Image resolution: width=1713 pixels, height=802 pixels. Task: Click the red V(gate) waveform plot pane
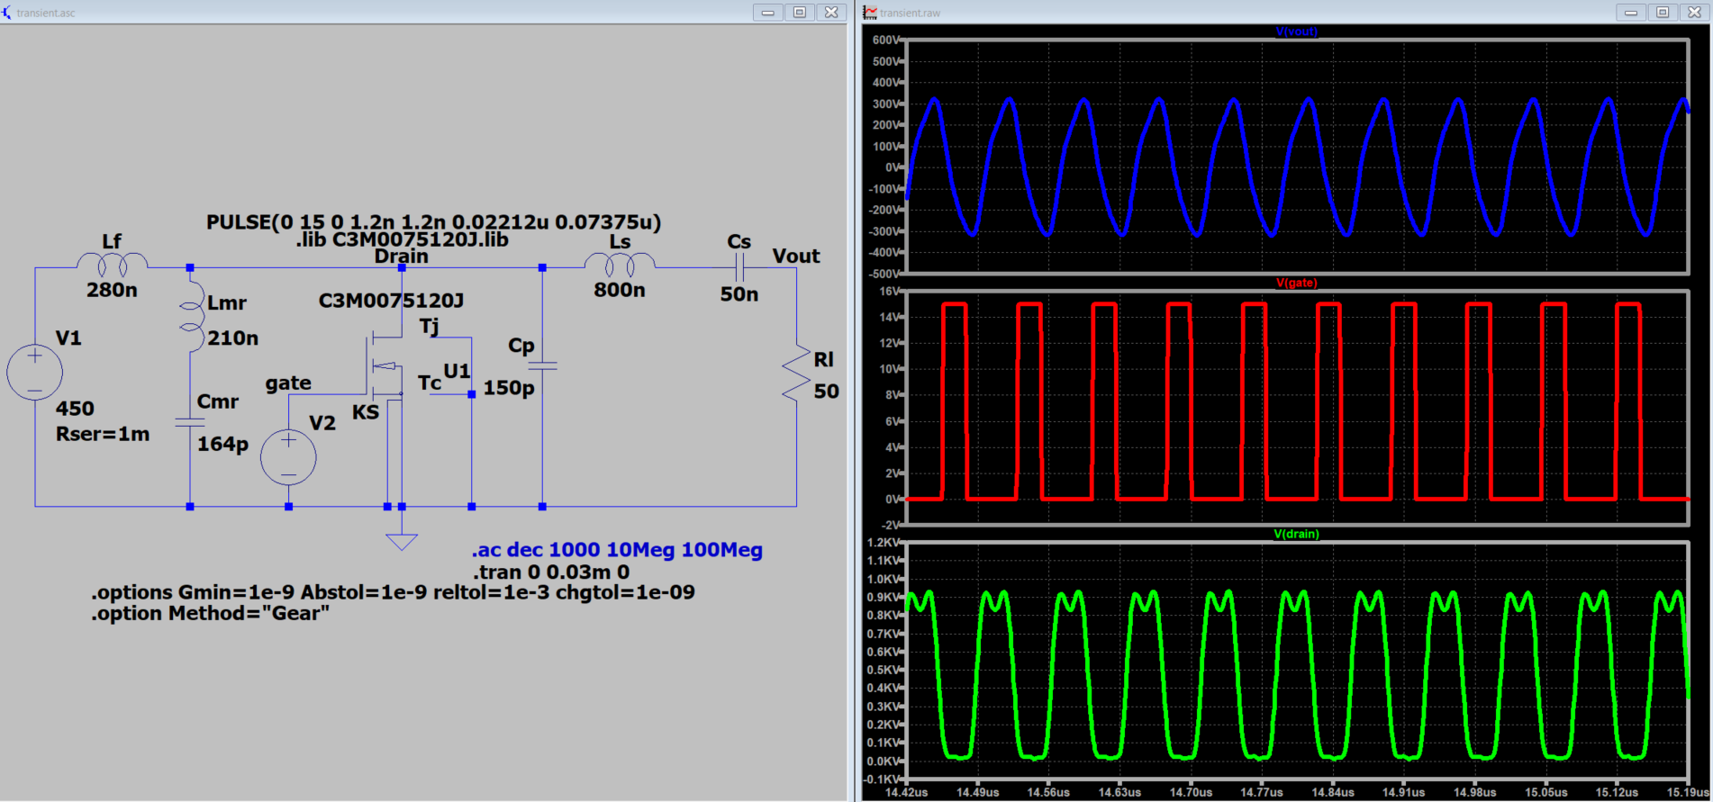(x=1297, y=408)
